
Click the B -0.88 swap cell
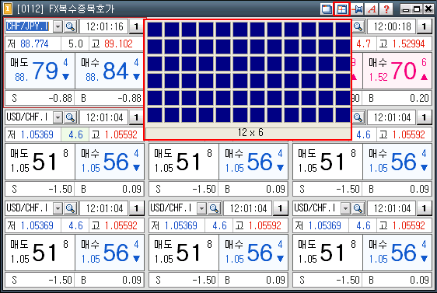click(109, 98)
